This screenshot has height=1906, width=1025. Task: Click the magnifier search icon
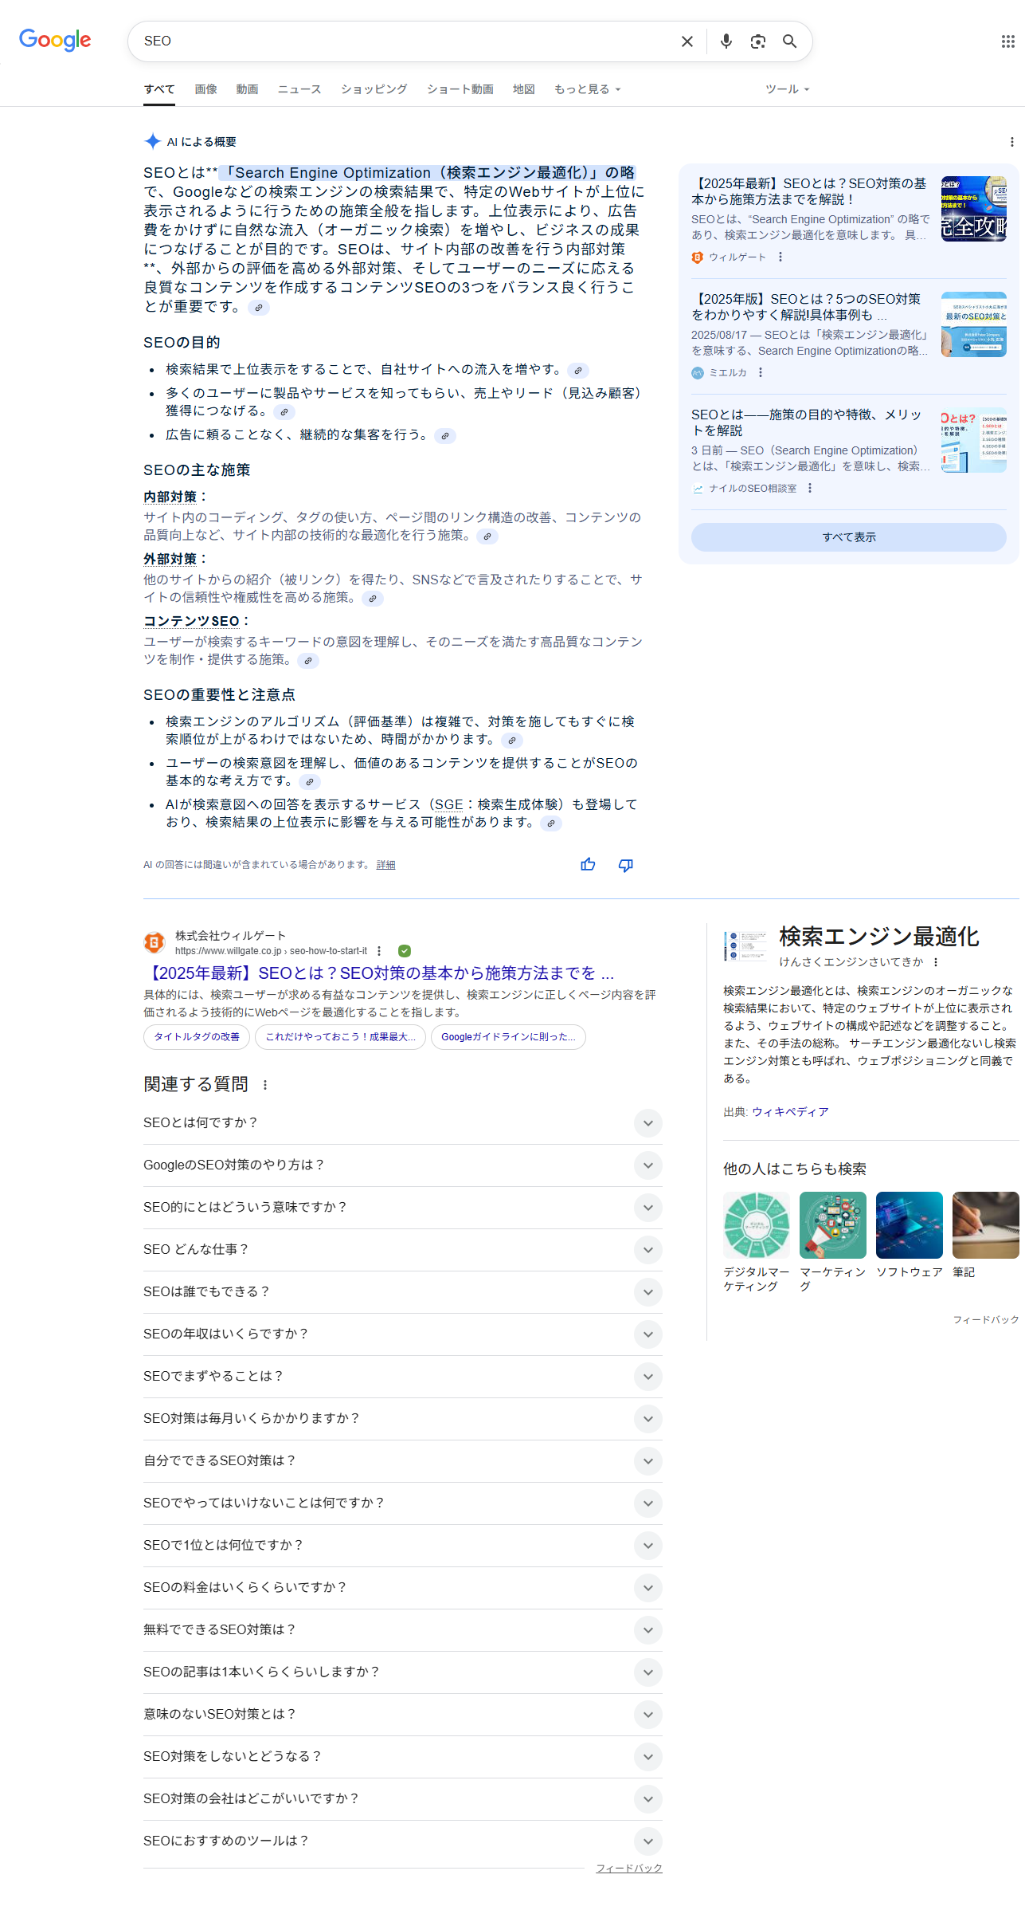tap(789, 41)
